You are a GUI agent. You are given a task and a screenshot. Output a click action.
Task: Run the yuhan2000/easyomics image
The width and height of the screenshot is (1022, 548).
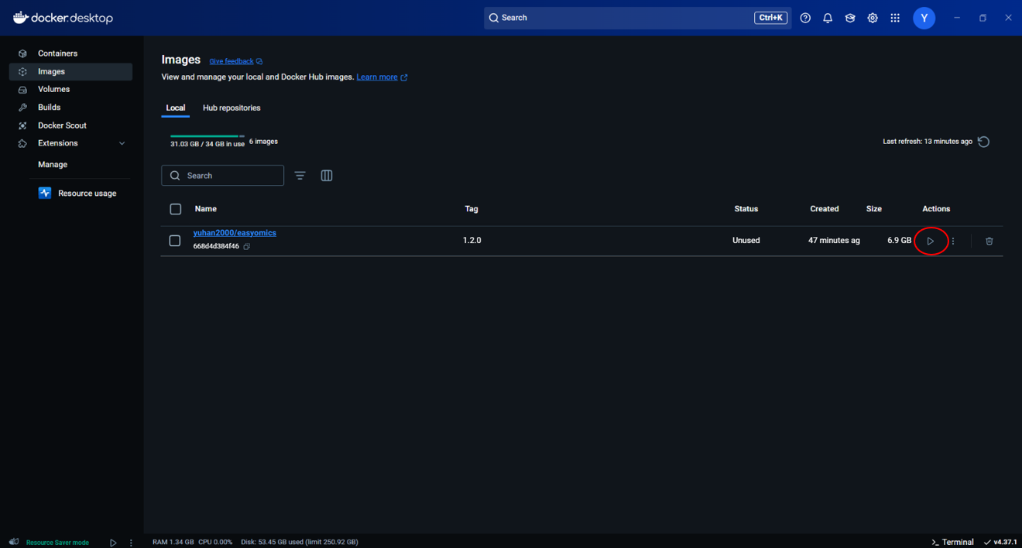[930, 241]
